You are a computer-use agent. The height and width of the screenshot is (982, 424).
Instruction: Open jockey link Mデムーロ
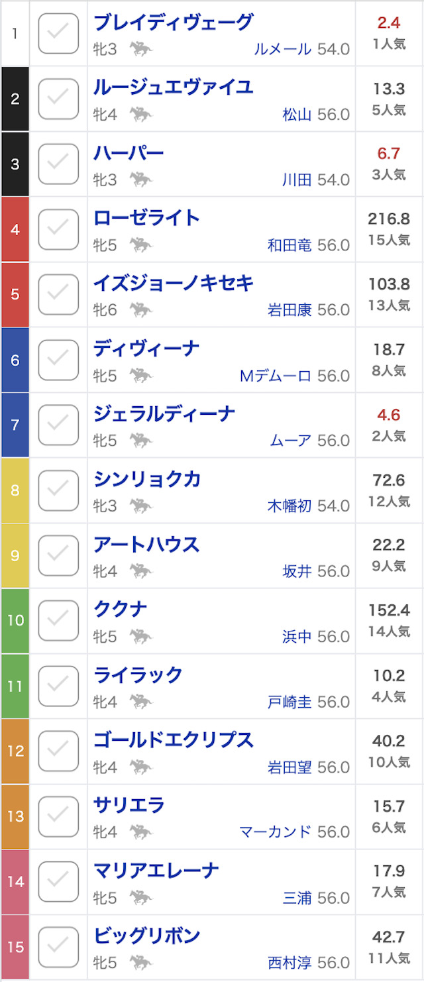coord(276,376)
